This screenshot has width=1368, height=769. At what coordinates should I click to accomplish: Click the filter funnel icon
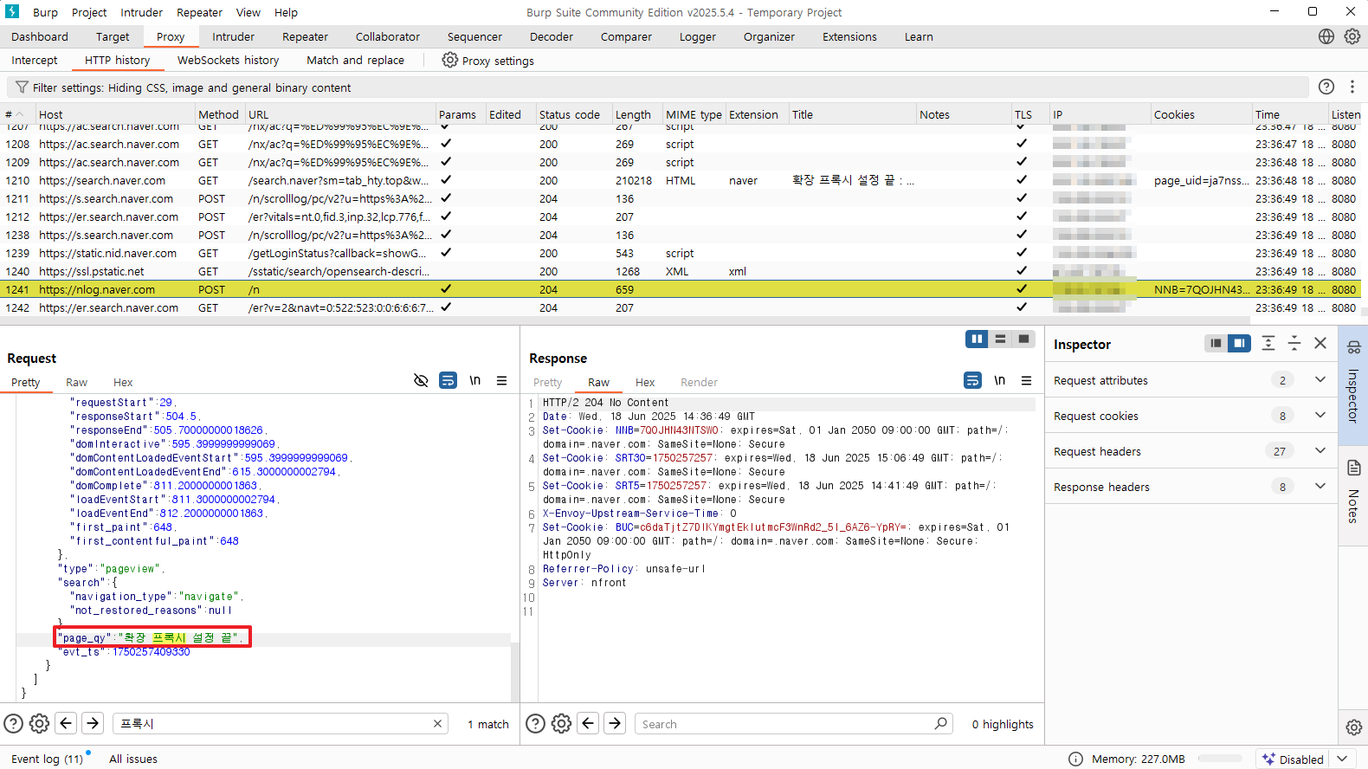(22, 87)
